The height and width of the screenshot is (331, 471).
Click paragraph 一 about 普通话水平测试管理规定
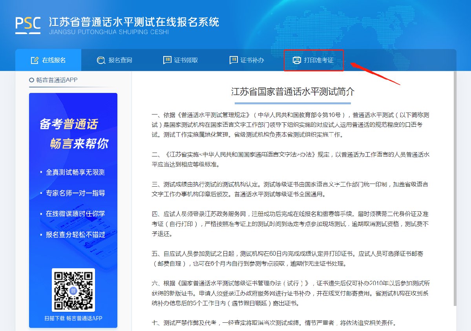pos(290,125)
